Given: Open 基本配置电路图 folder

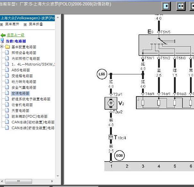Looking at the screenshot, I should click(24, 47).
